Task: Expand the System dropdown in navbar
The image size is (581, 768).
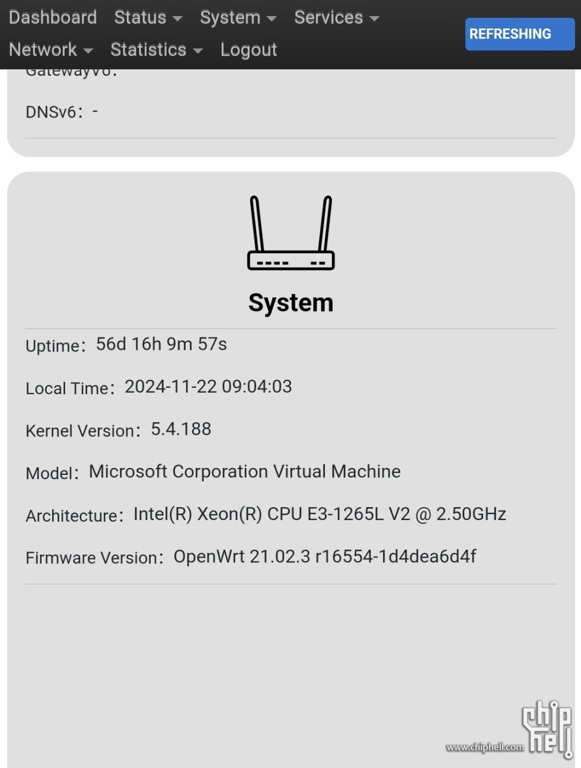Action: click(238, 17)
